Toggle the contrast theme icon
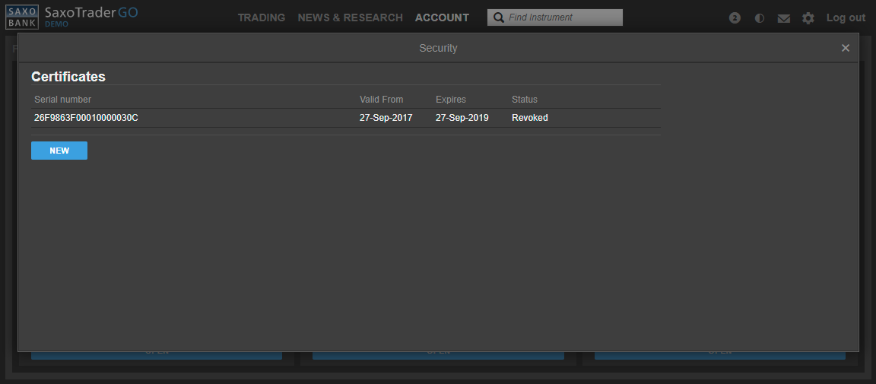 point(759,17)
